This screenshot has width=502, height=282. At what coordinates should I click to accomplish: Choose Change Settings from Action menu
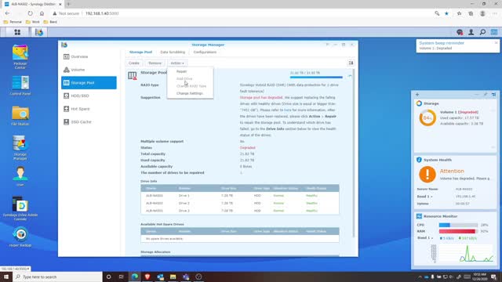point(190,93)
